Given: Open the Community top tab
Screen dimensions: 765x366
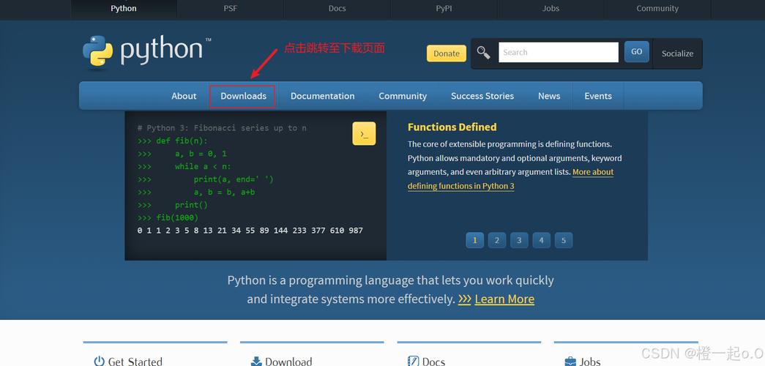Looking at the screenshot, I should pyautogui.click(x=657, y=9).
